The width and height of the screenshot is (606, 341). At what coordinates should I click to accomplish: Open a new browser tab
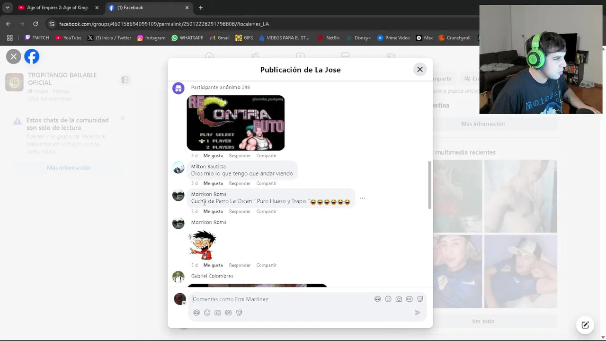coord(201,8)
